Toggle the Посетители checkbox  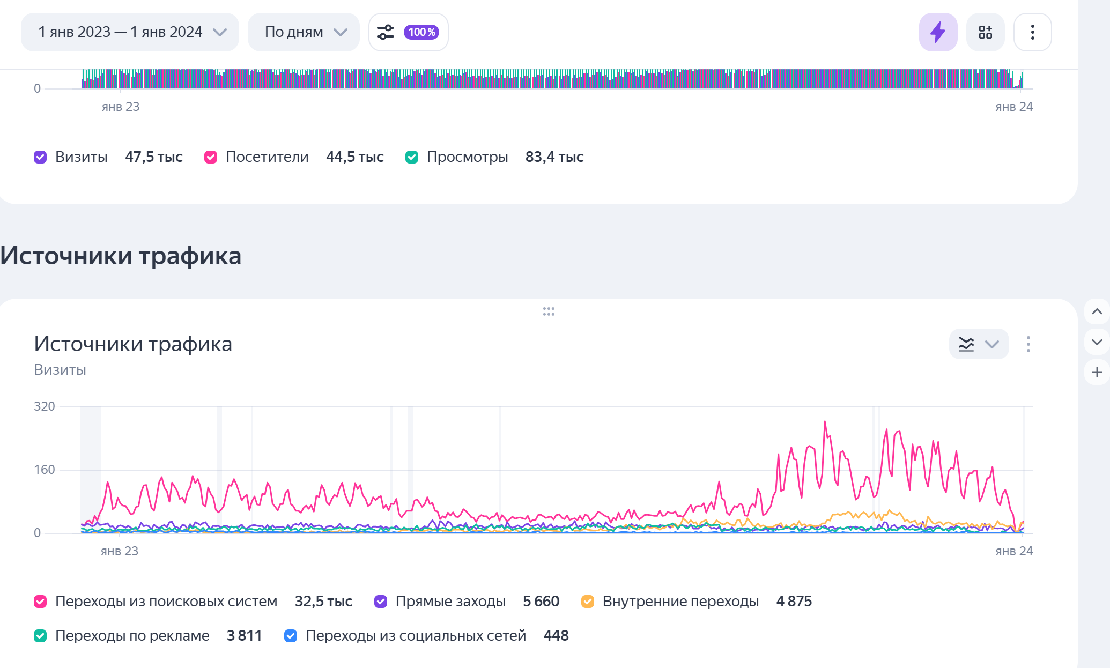coord(211,157)
